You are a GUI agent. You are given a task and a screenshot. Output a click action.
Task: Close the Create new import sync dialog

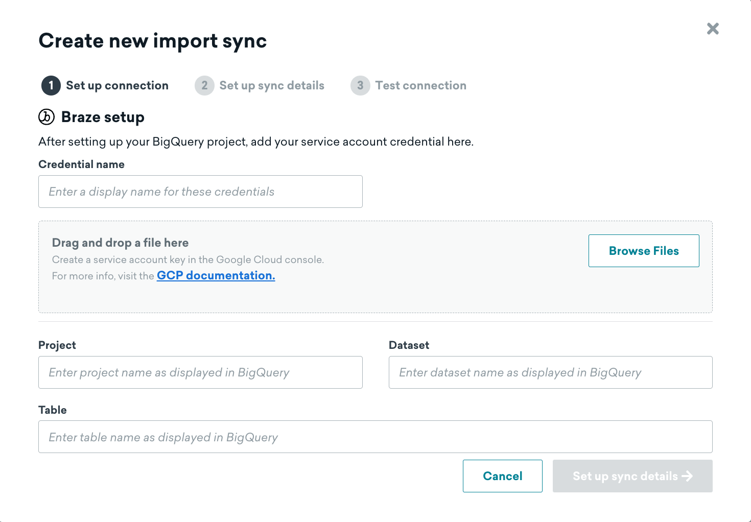pyautogui.click(x=713, y=29)
